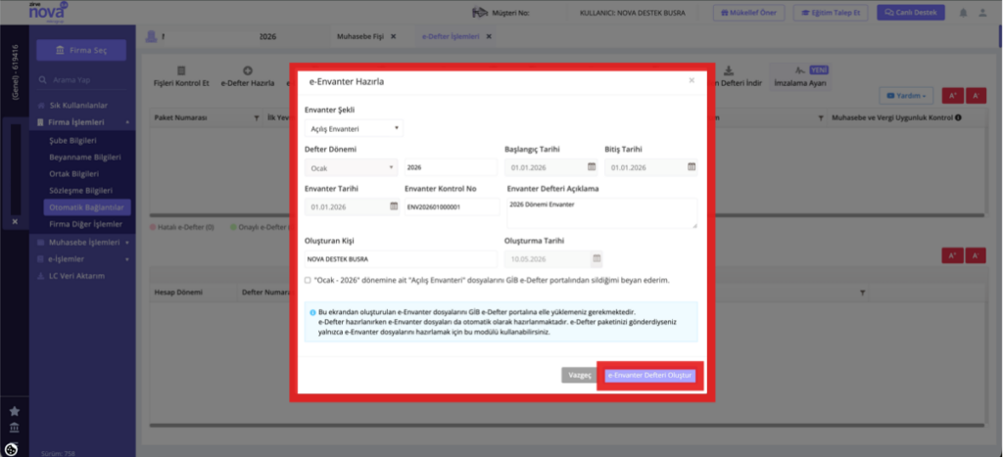This screenshot has width=1003, height=457.
Task: Close the e-Envanter Hazırla dialog
Action: [x=691, y=80]
